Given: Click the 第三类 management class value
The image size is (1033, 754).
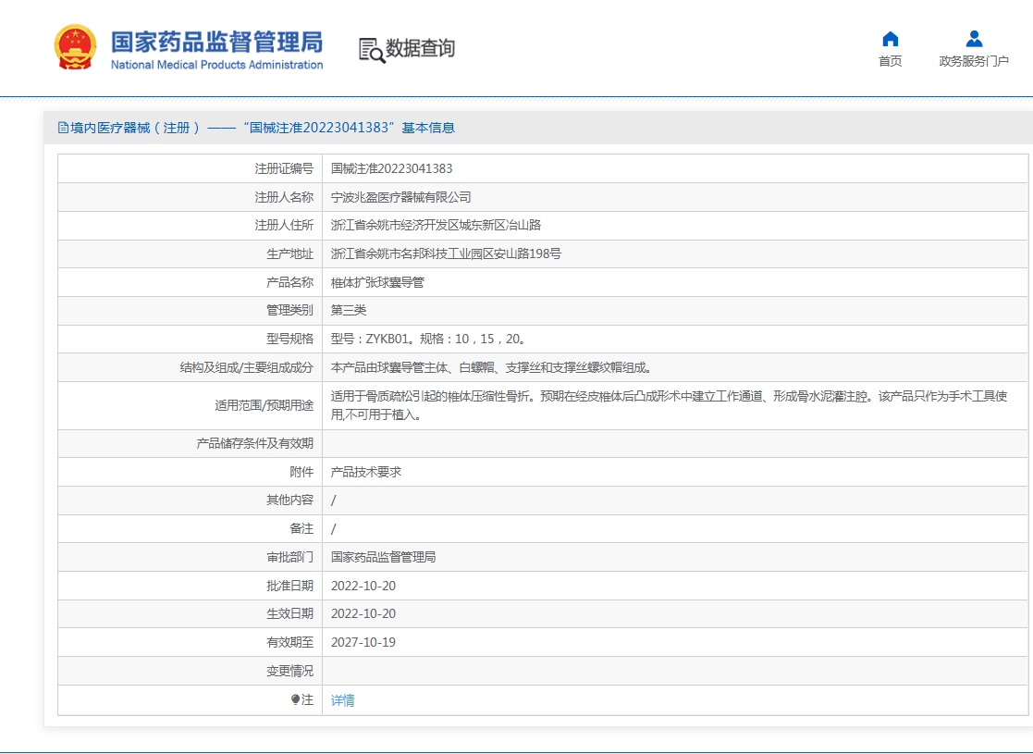Looking at the screenshot, I should 349,311.
